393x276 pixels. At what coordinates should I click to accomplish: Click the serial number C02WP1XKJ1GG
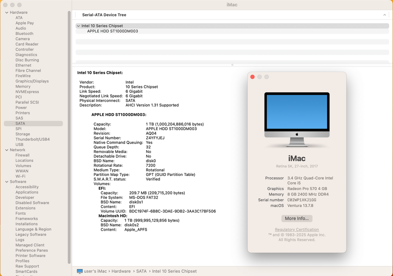coord(302,200)
